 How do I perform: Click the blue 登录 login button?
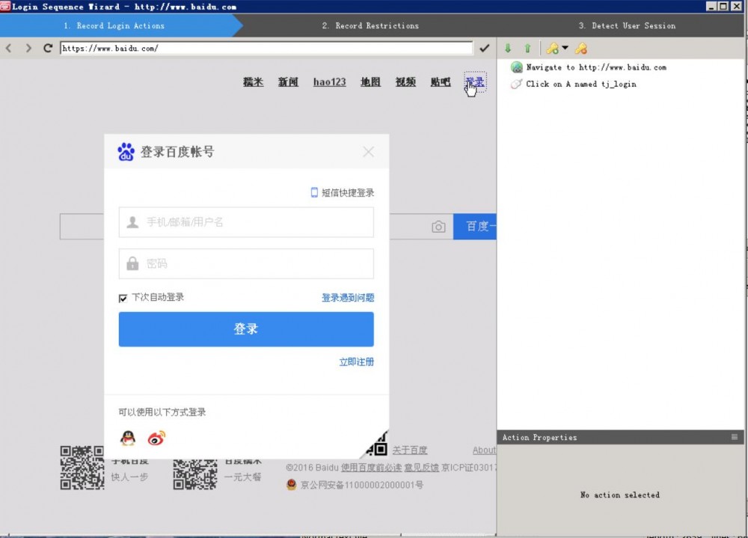point(245,329)
